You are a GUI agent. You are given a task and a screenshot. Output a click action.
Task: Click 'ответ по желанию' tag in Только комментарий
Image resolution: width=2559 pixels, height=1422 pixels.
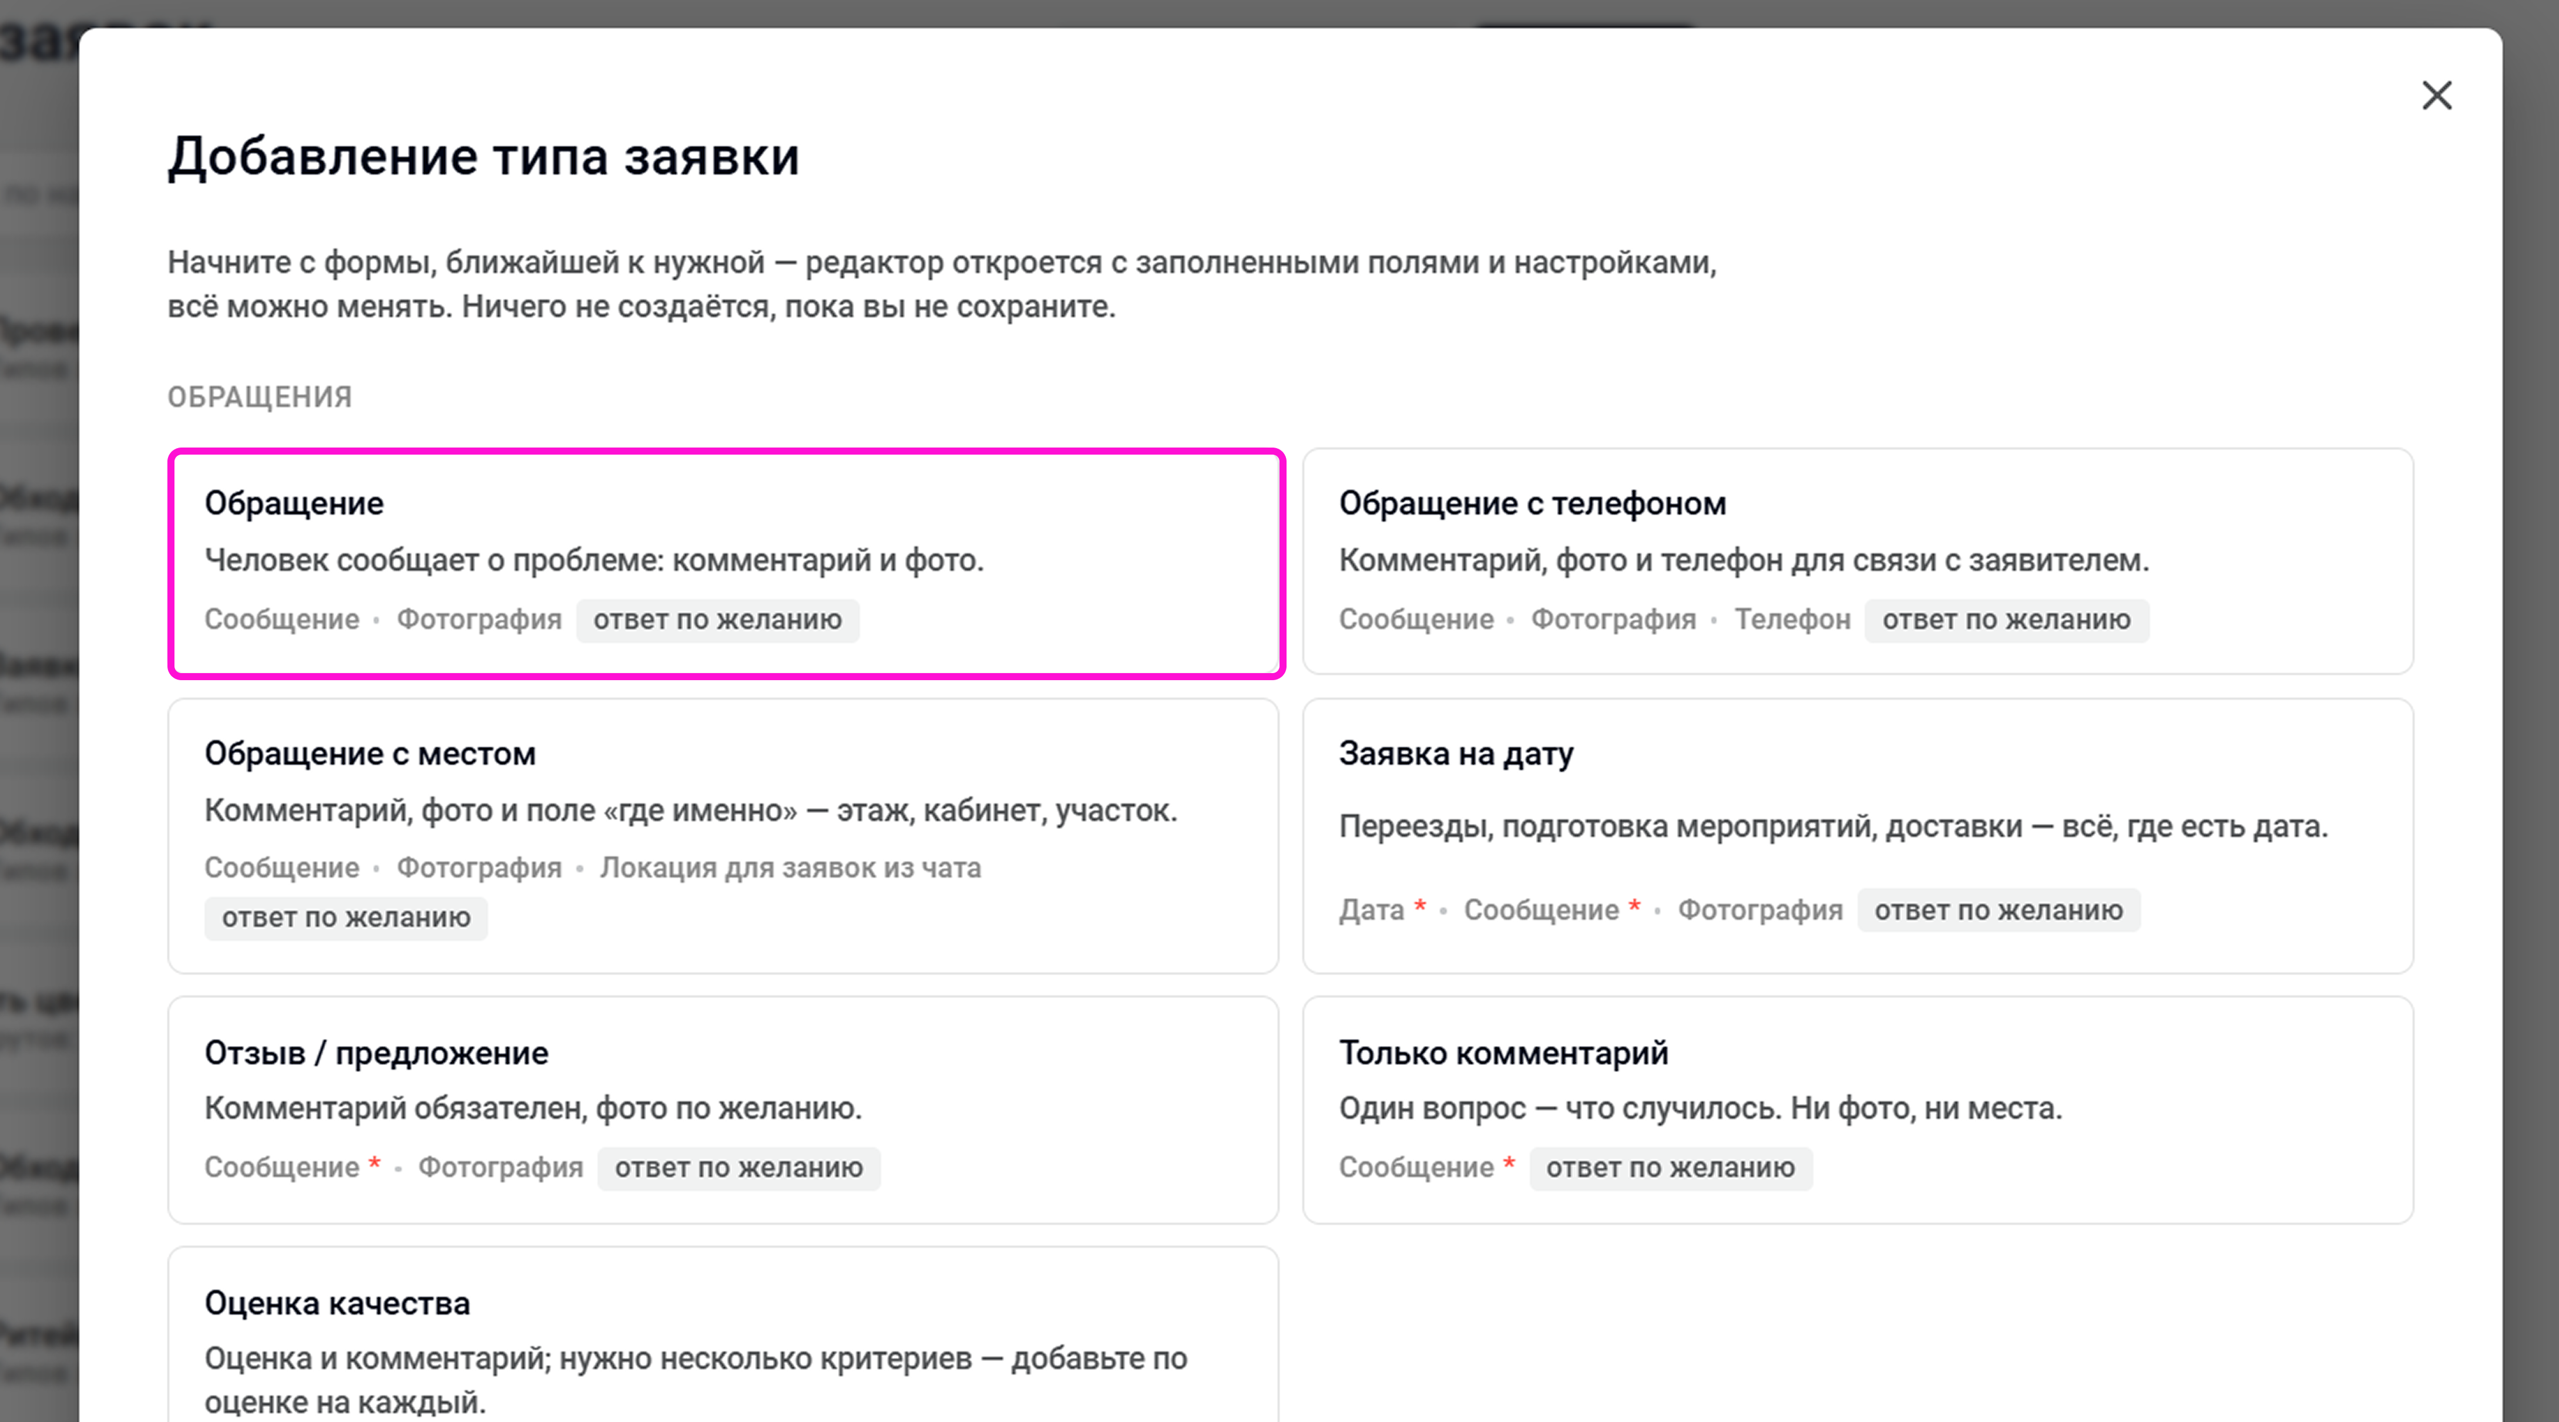pyautogui.click(x=1670, y=1168)
